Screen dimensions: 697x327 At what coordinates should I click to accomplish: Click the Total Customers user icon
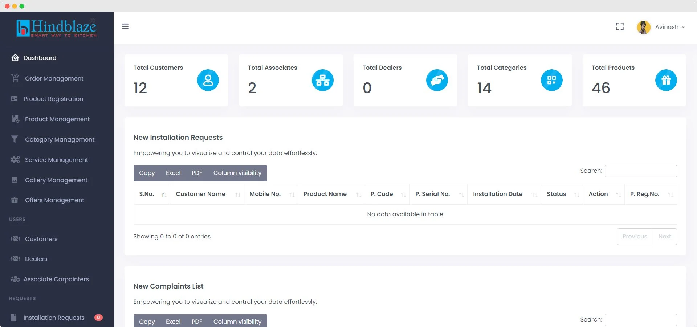click(208, 80)
